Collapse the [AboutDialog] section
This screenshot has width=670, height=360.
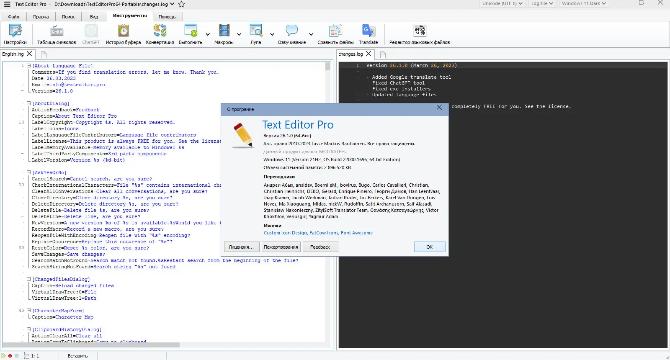pyautogui.click(x=28, y=103)
